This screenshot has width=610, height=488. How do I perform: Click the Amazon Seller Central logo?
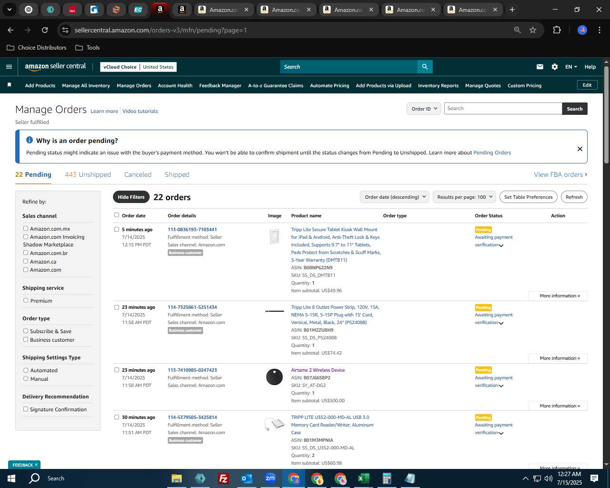(x=55, y=67)
